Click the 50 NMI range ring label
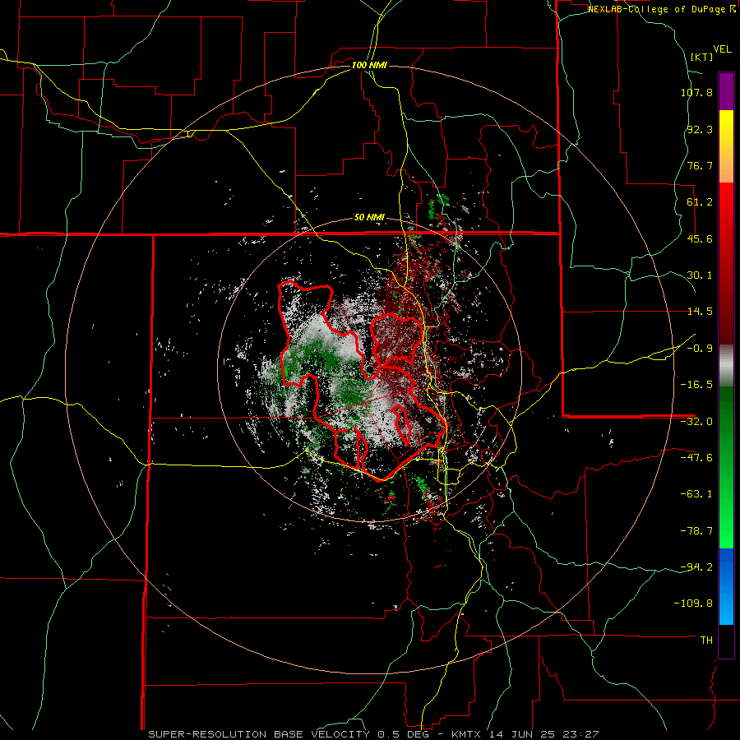740x740 pixels. pos(369,218)
